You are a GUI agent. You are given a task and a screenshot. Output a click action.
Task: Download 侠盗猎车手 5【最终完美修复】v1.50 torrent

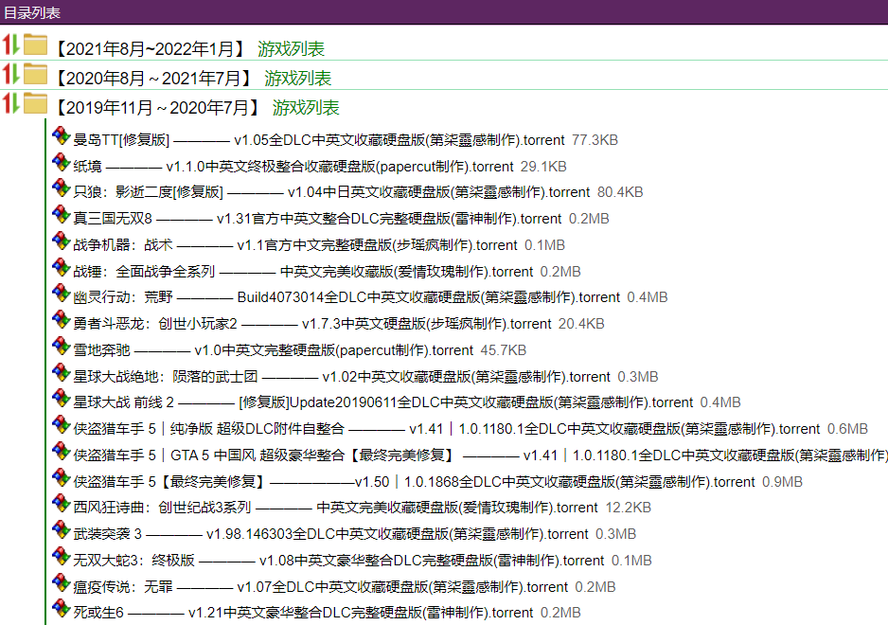click(x=414, y=482)
